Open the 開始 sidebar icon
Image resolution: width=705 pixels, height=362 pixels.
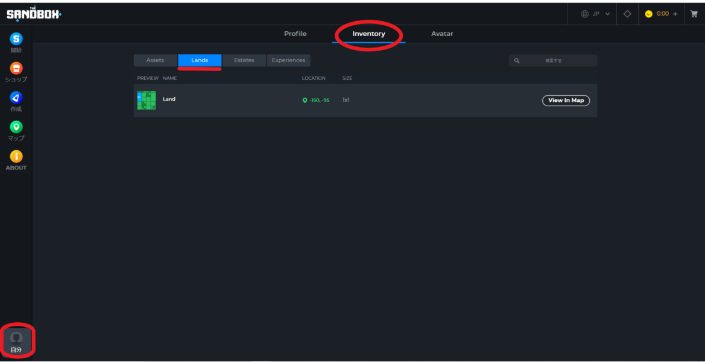click(16, 39)
